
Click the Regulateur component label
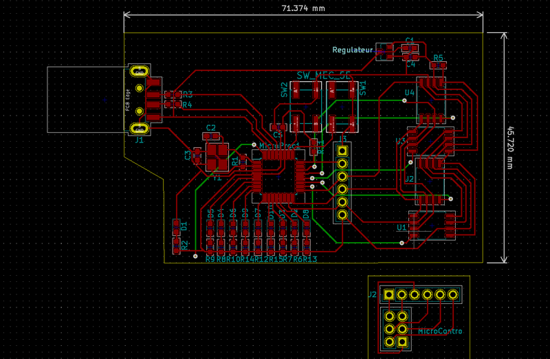coord(352,50)
